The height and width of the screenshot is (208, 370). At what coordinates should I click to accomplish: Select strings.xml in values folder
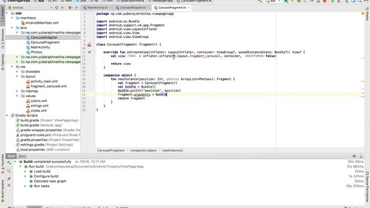pos(39,106)
